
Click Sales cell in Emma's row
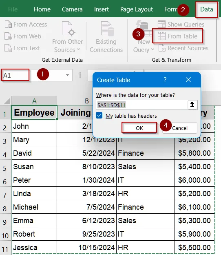pyautogui.click(x=146, y=221)
